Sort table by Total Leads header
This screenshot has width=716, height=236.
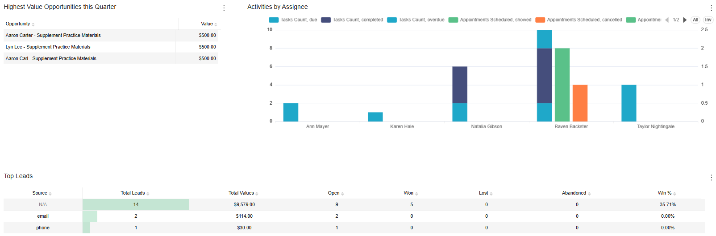coord(133,193)
